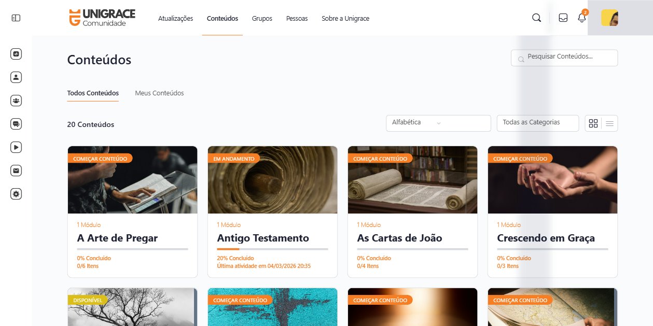Screen dimensions: 653x326
Task: Open the profile person icon in the sidebar
Action: tap(16, 77)
